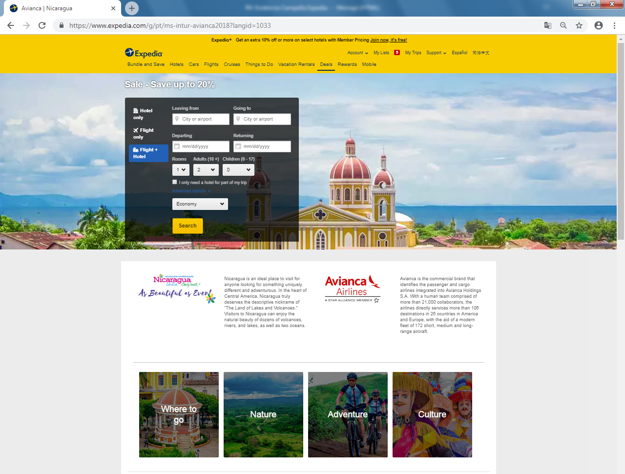625x474 pixels.
Task: Select the Flight + Hotel option
Action: 148,153
